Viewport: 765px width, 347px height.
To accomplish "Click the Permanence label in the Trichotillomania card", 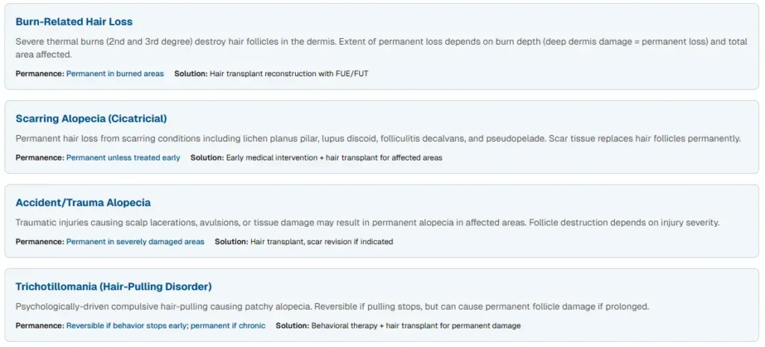I will (x=40, y=326).
